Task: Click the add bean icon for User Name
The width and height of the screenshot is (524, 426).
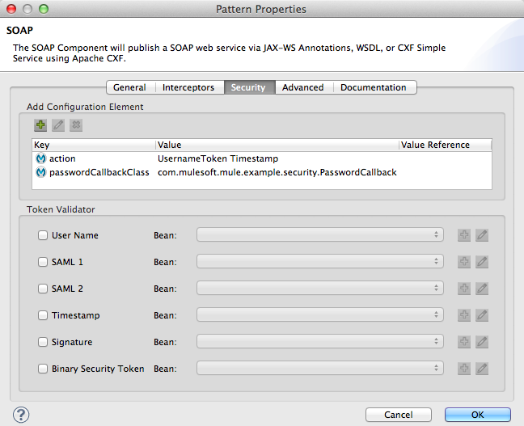Action: [x=464, y=235]
